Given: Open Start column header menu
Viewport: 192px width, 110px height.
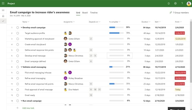Looking at the screenshot, I should (158, 22).
